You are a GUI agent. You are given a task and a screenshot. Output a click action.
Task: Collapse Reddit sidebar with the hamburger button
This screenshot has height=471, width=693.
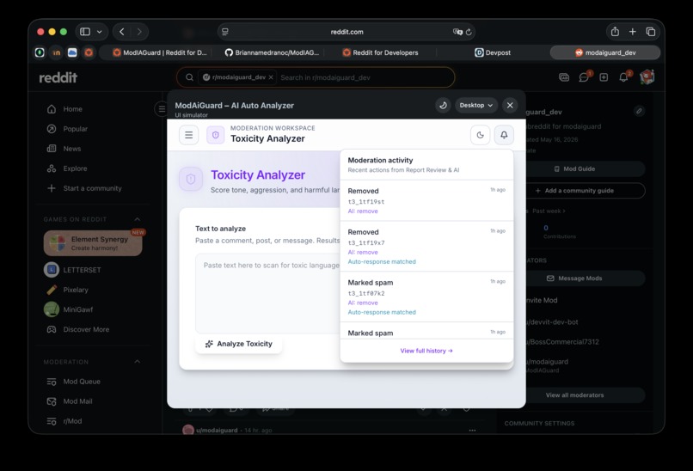coord(162,108)
